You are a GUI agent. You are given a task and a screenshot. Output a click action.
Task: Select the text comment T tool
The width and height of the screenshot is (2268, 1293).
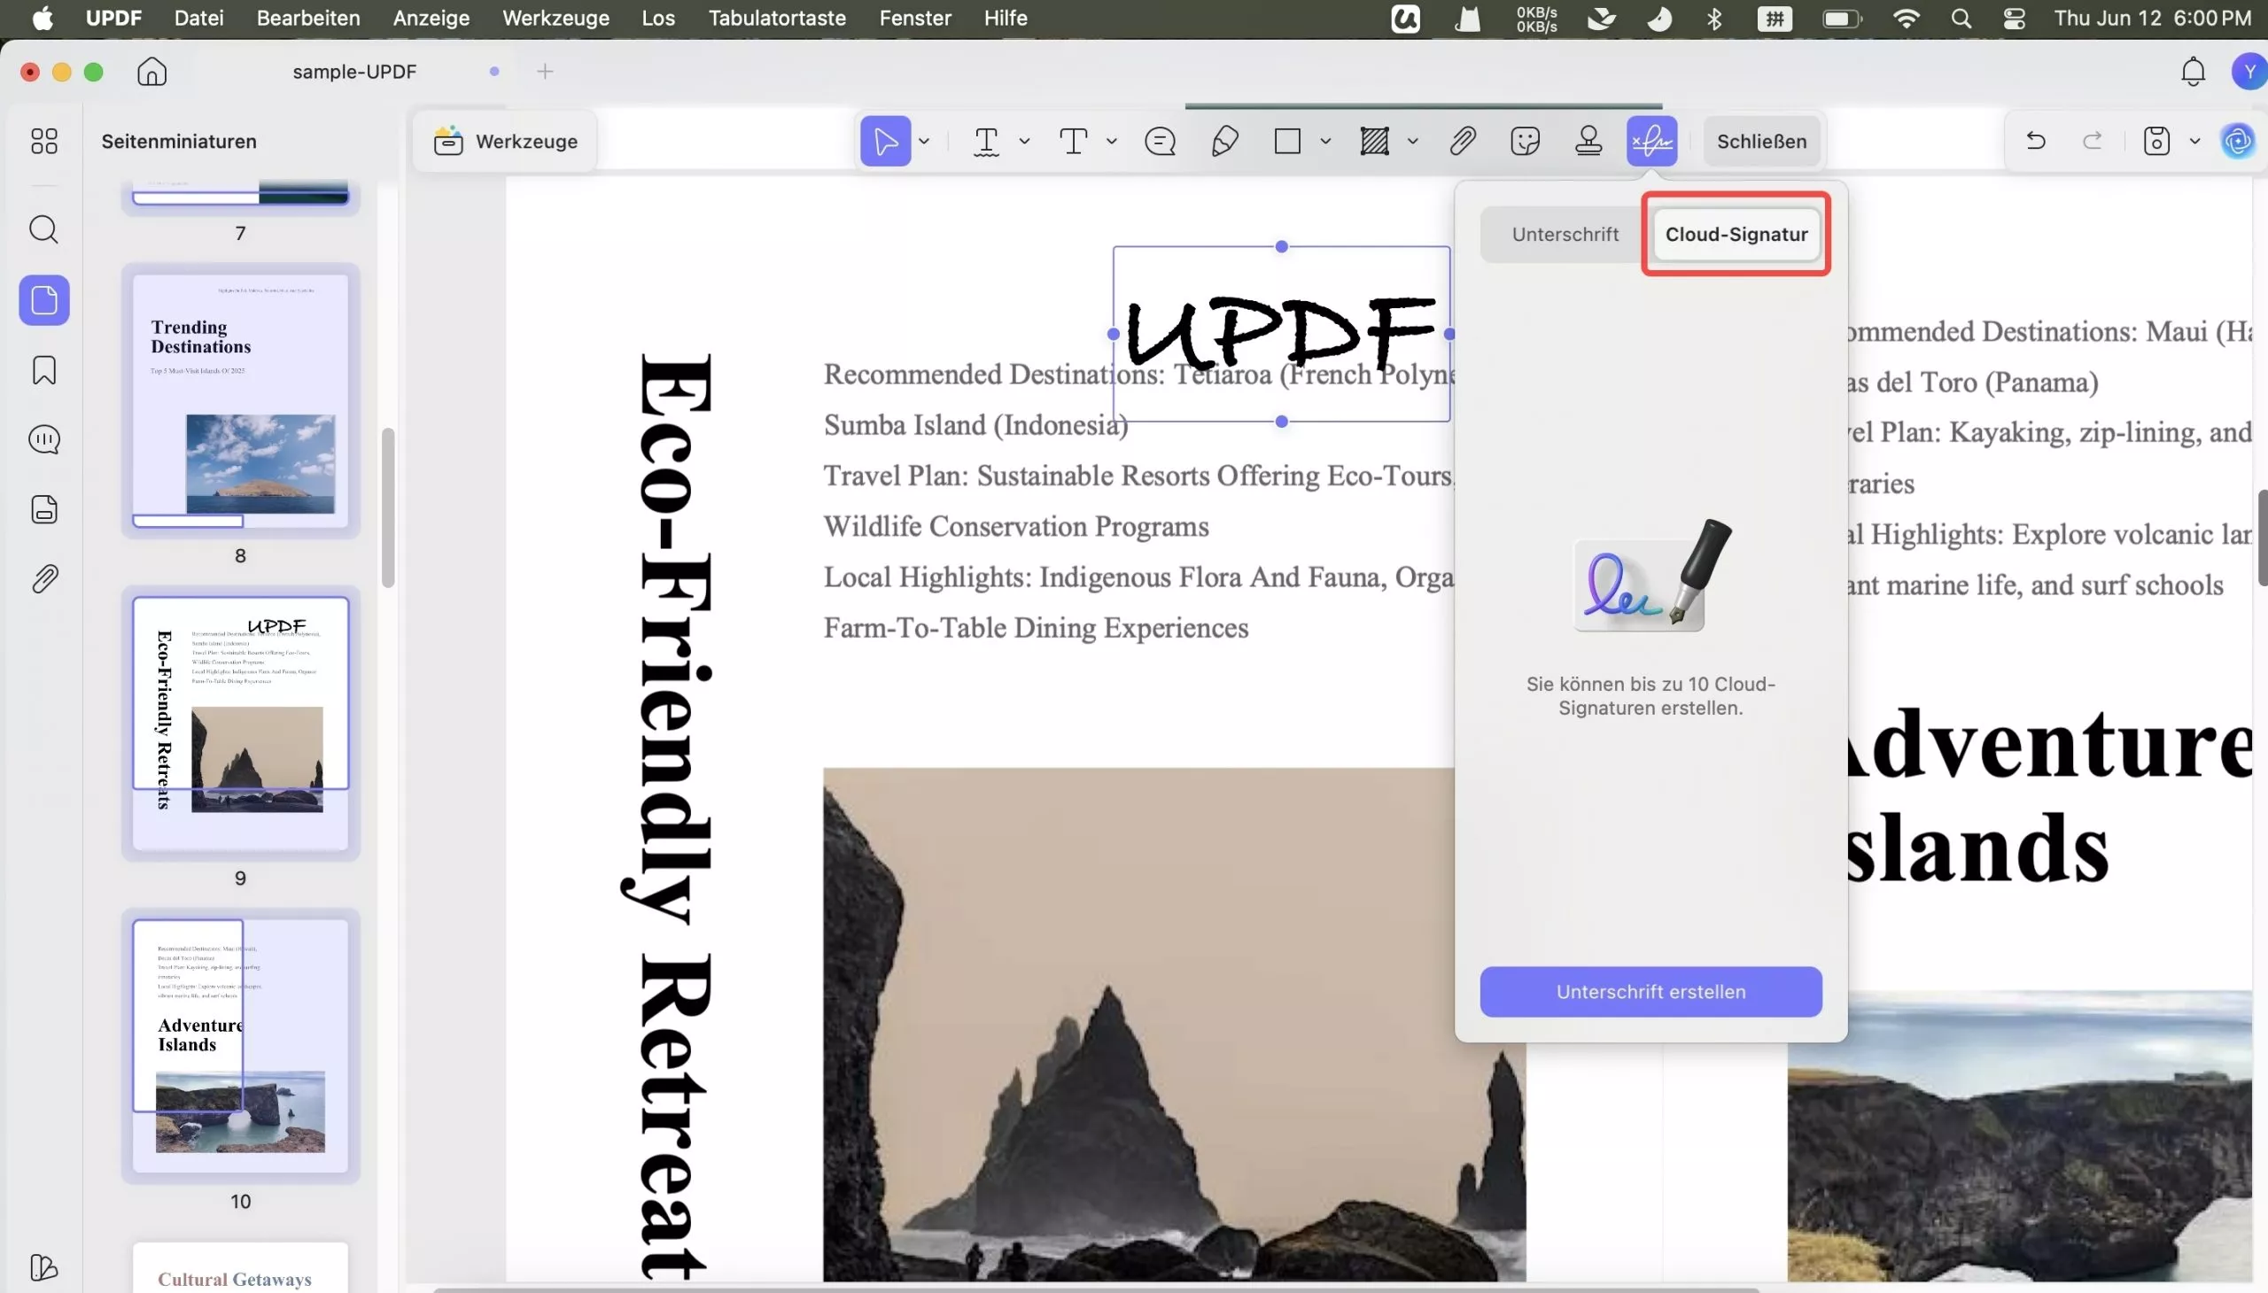click(x=1073, y=141)
